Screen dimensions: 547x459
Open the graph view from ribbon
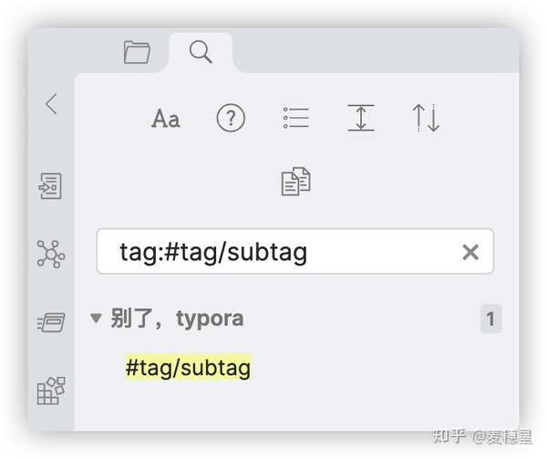pos(50,254)
